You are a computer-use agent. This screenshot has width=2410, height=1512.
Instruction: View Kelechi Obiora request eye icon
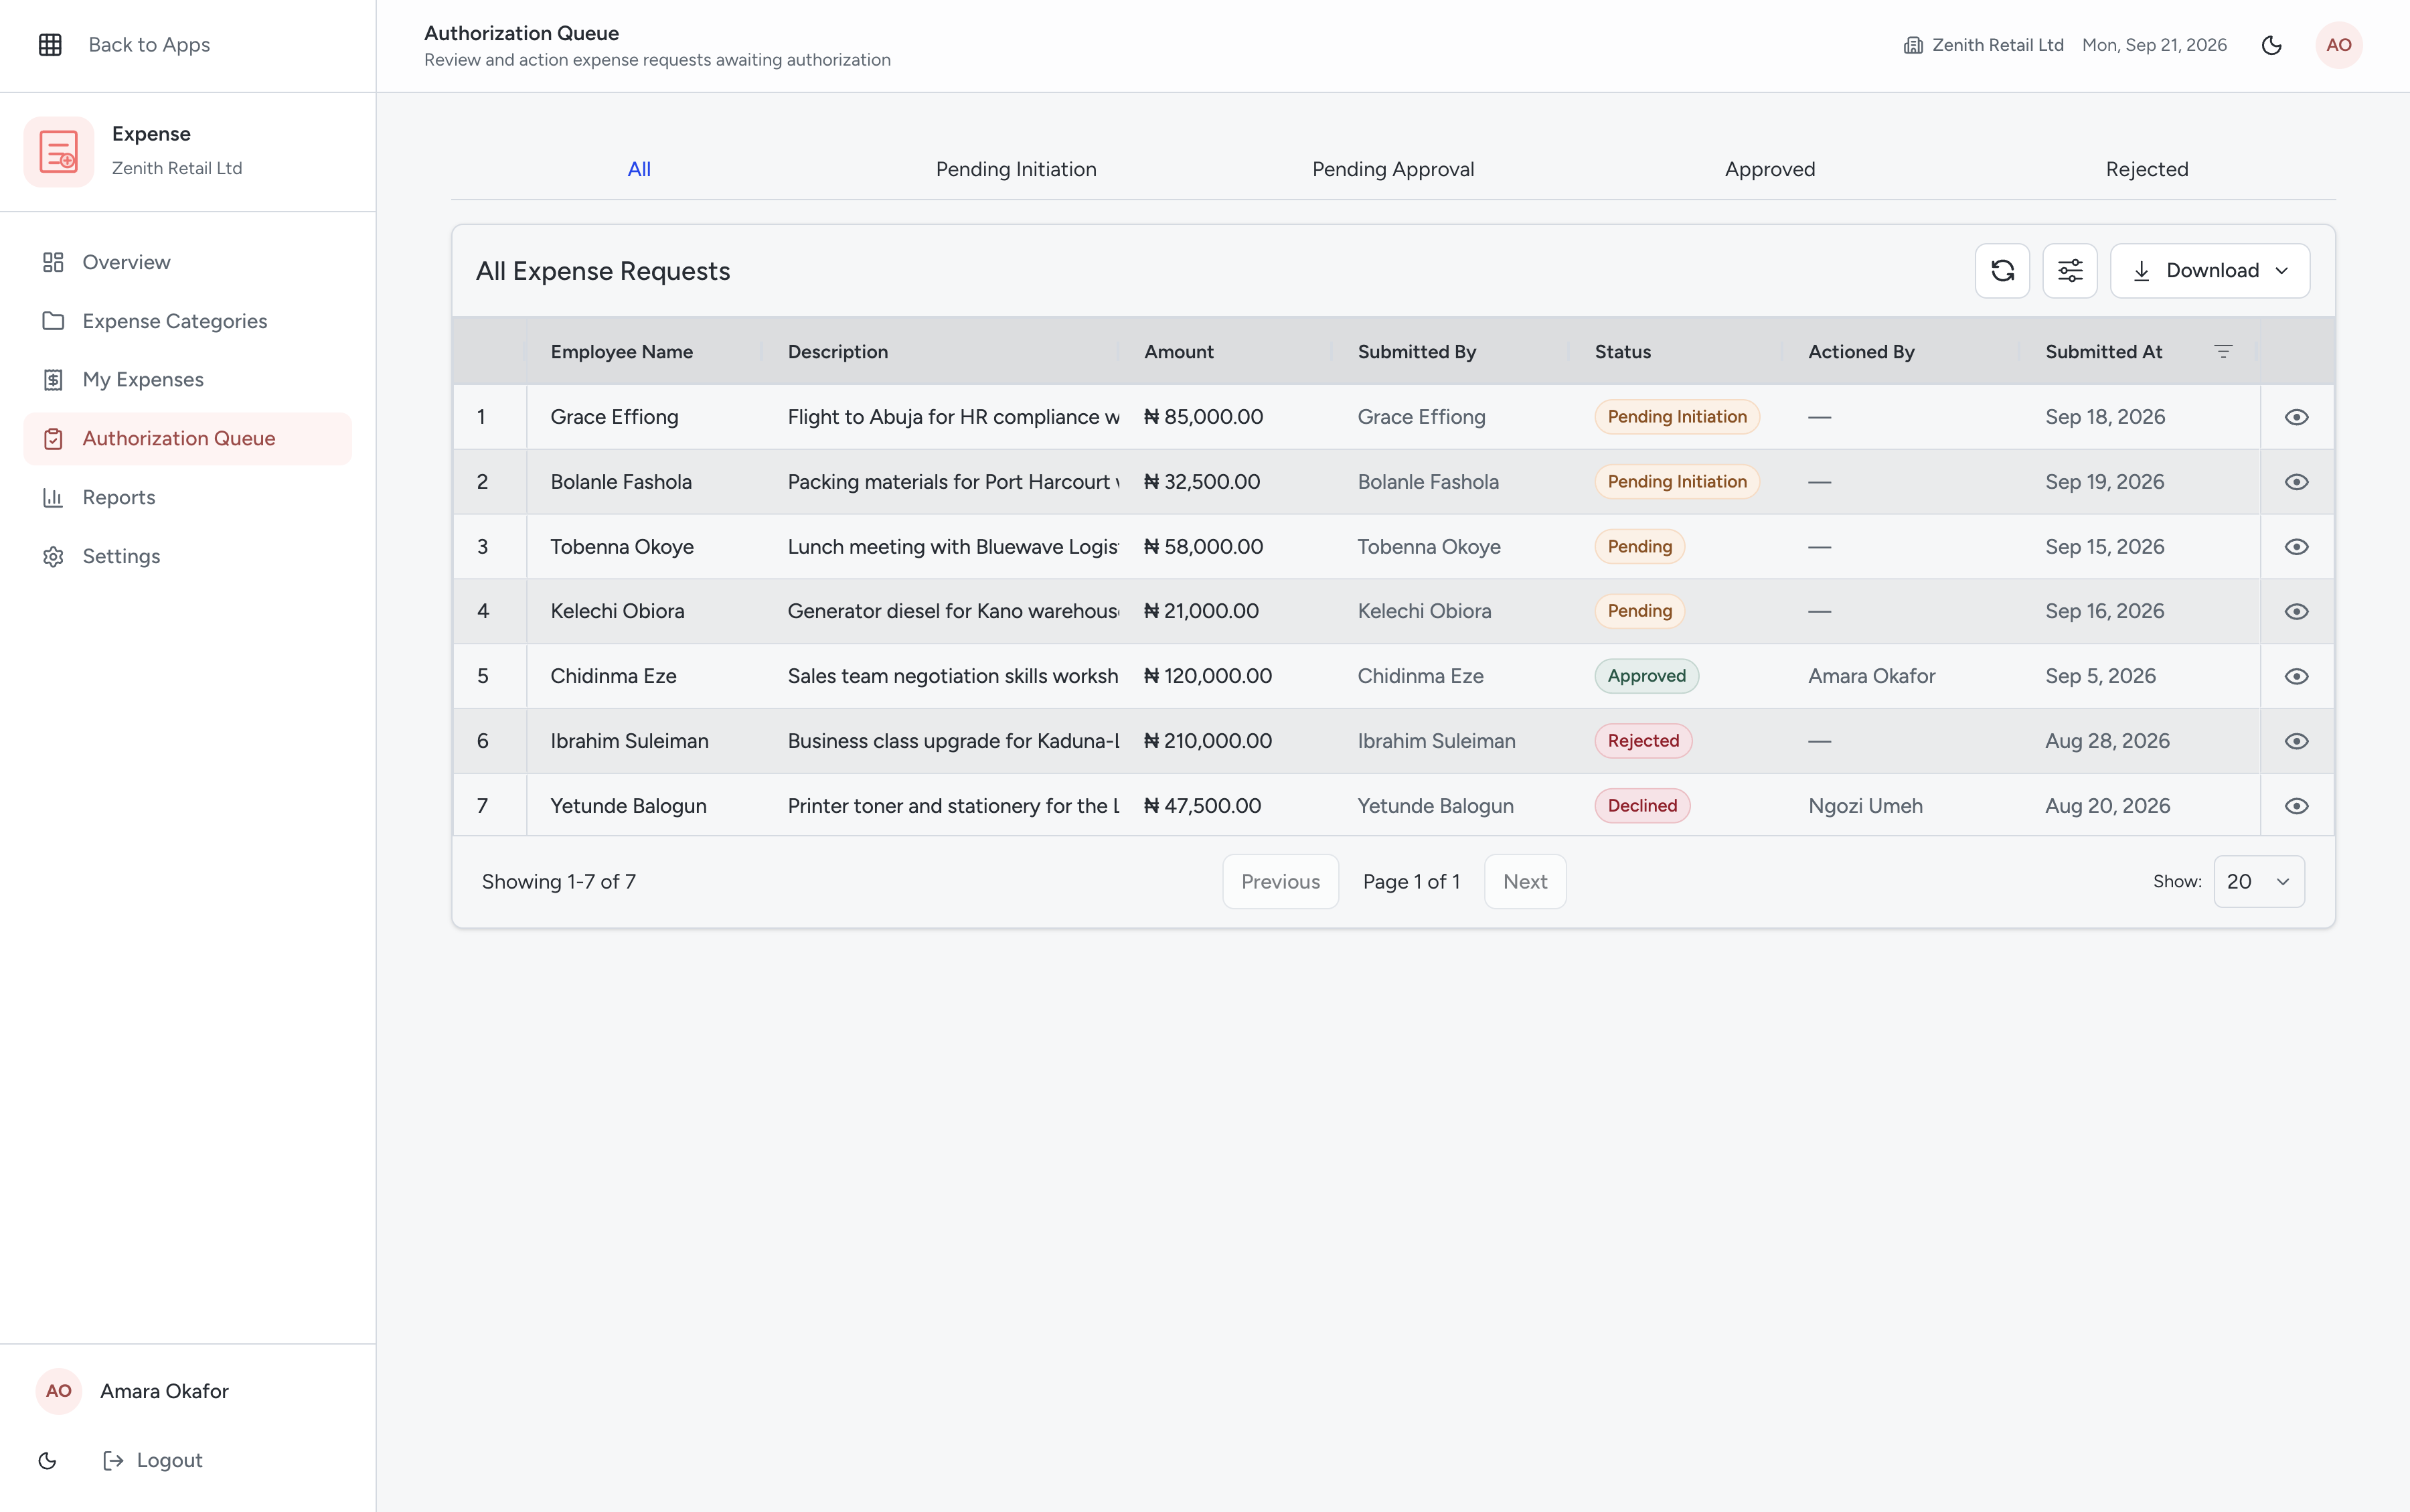click(x=2297, y=611)
